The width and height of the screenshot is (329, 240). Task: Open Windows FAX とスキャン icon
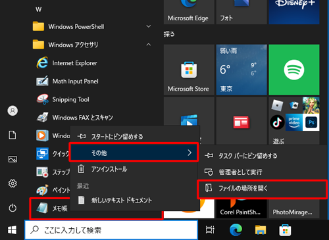(x=42, y=117)
